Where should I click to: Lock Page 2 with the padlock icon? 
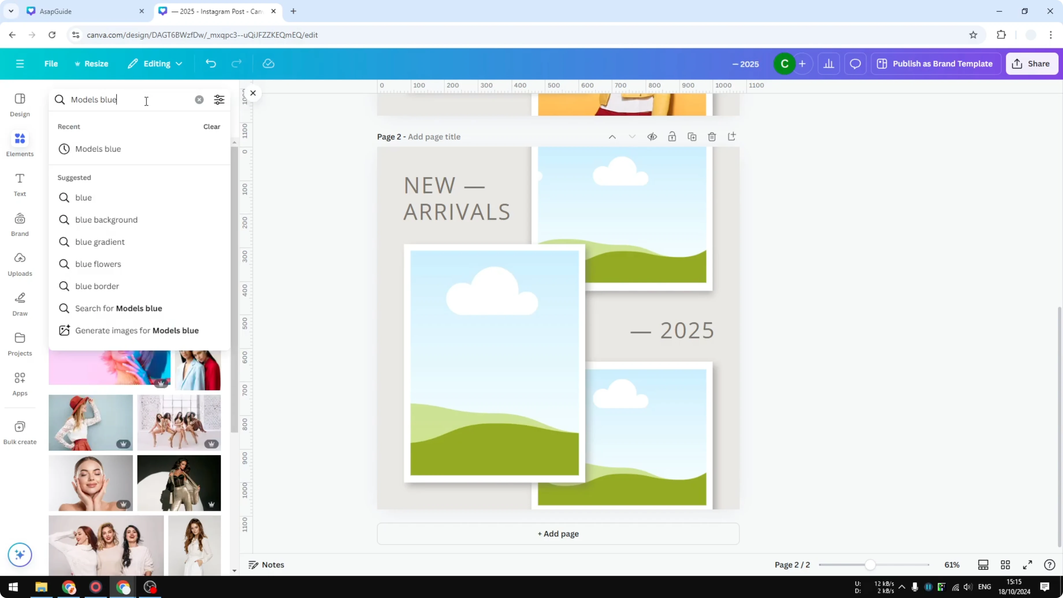(x=672, y=136)
